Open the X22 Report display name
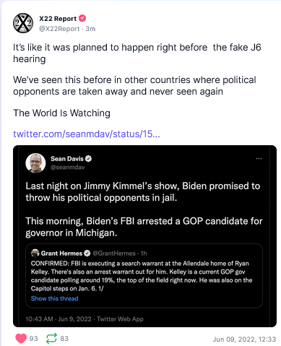Viewport: 281px width, 346px height. 58,19
